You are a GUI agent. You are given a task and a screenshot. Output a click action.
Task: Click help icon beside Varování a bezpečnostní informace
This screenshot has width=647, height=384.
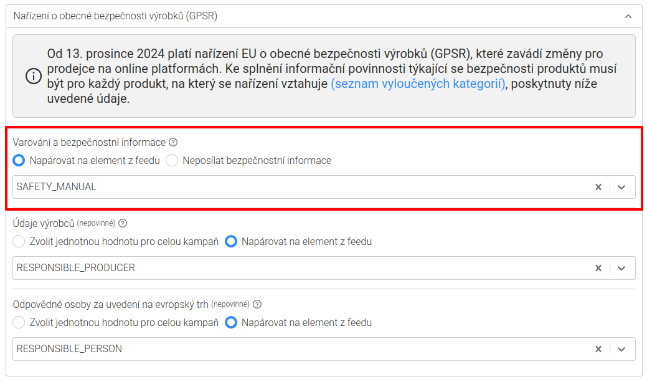click(173, 143)
